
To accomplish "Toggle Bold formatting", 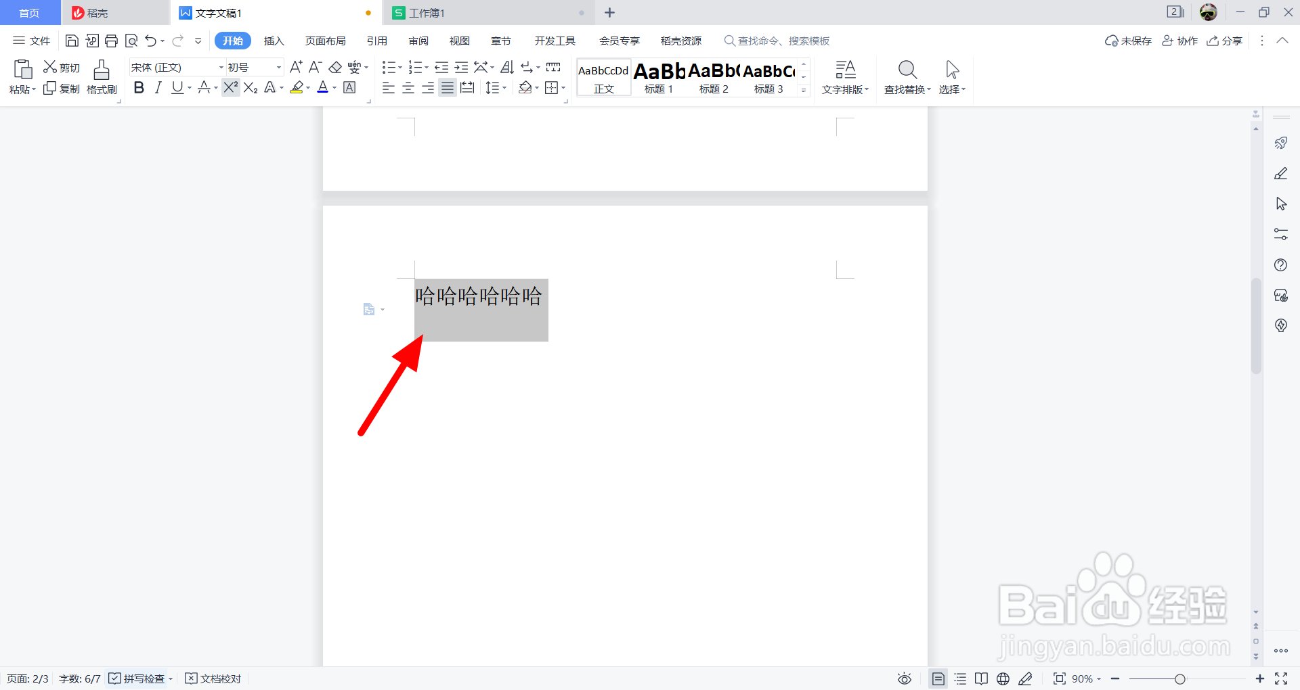I will point(139,87).
